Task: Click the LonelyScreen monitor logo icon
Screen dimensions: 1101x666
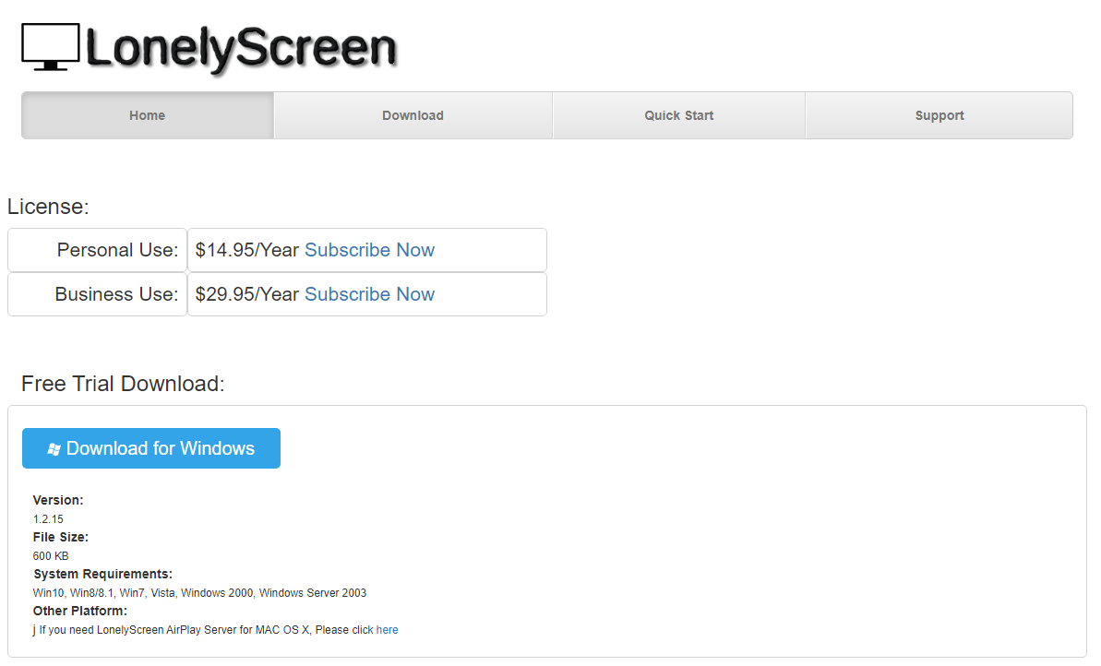Action: coord(51,47)
